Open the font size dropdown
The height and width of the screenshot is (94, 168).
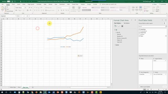pos(28,8)
